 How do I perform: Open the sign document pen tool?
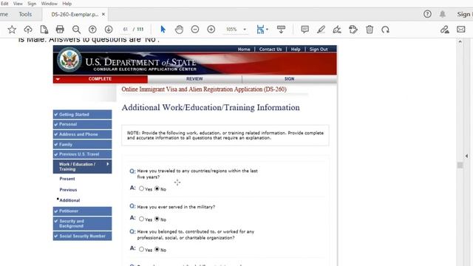coord(337,30)
